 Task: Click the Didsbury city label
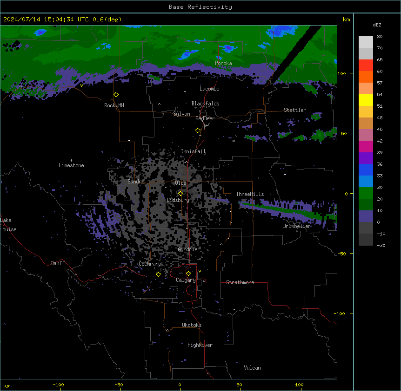click(x=178, y=200)
